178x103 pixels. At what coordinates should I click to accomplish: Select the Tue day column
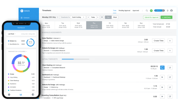(63, 25)
